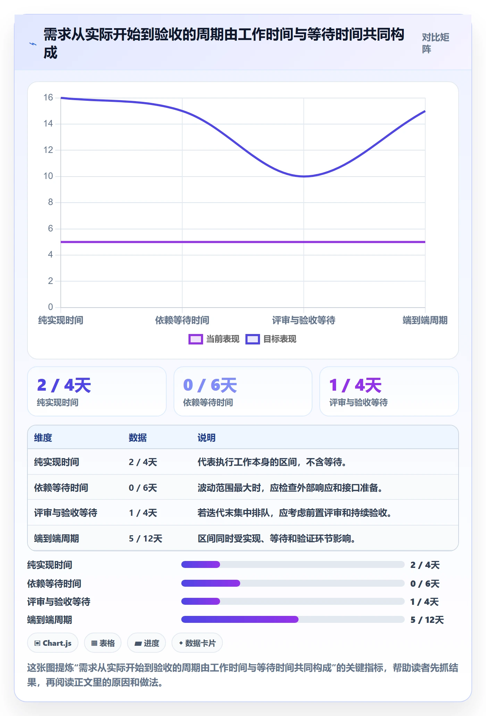
Task: Select the 进度 tag chip
Action: [146, 643]
